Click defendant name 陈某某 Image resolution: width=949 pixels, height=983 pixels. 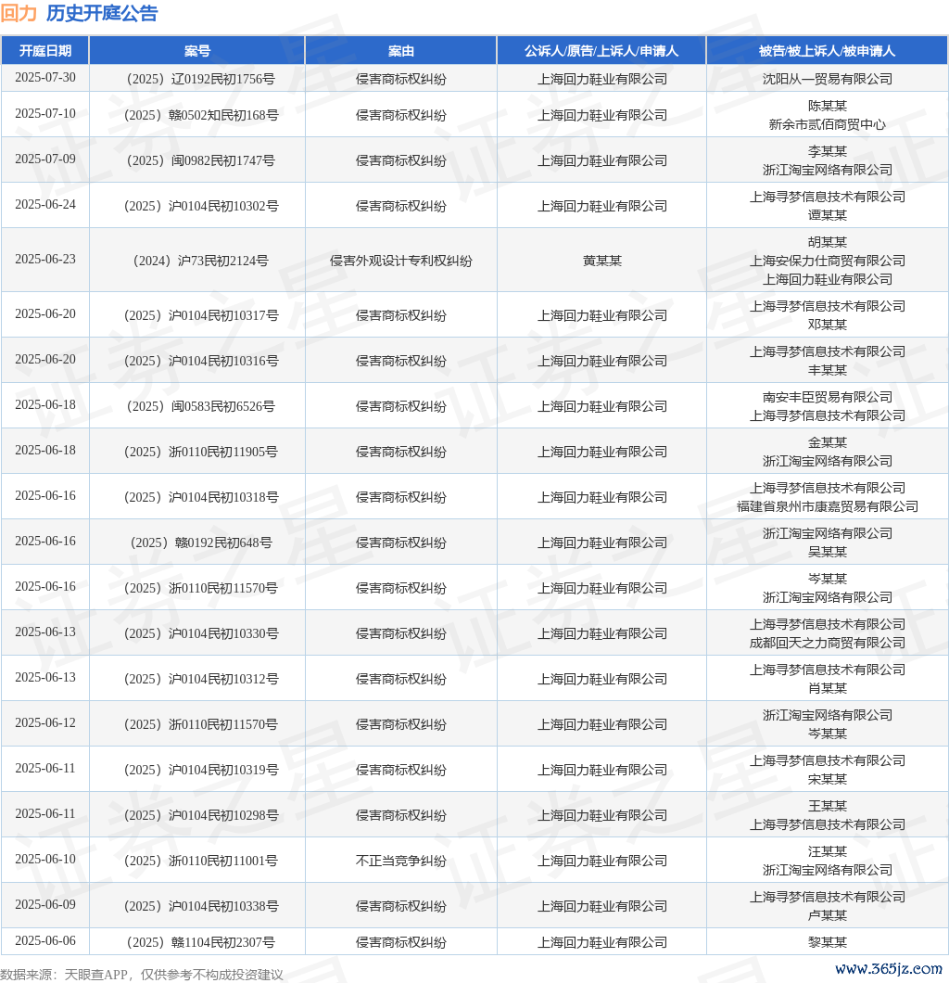pyautogui.click(x=828, y=106)
